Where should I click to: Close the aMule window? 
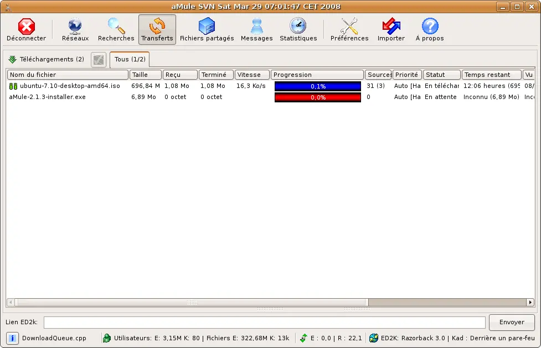coord(532,7)
